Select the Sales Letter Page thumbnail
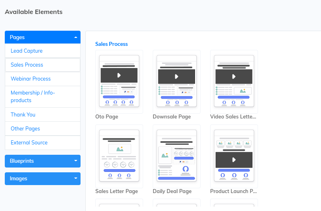321x211 pixels. pyautogui.click(x=119, y=156)
